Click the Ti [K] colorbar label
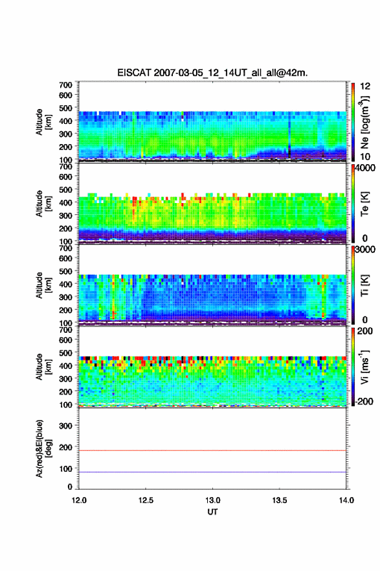Viewport: 380px width, 571px height. click(x=364, y=285)
